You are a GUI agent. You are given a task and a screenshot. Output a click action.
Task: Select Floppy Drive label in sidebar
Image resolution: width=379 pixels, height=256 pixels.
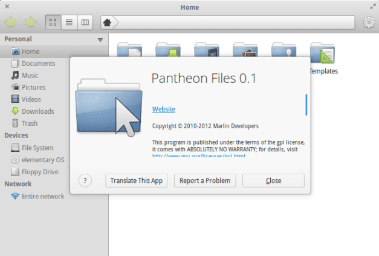[x=40, y=172]
